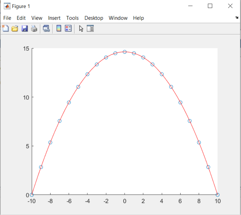Screen dimensions: 241x215
Task: Open the Desktop menu
Action: coord(94,18)
